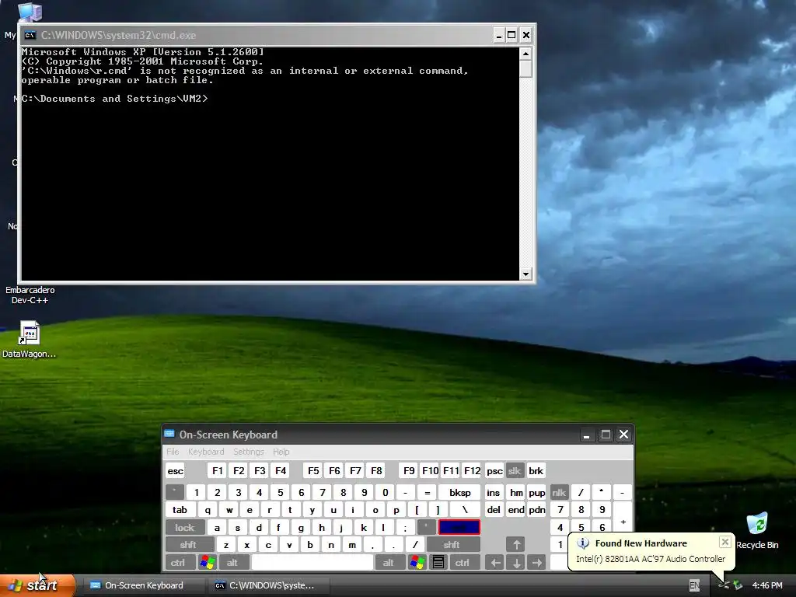Click the left Windows logo key on keyboard
Screen dimensions: 796x597
(208, 562)
